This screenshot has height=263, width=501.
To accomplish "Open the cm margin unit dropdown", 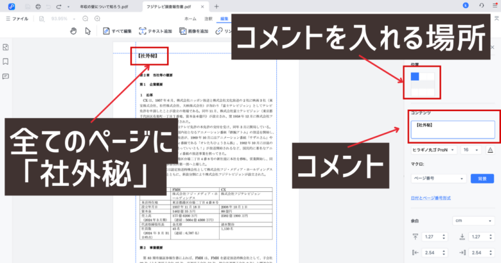I will (x=471, y=220).
